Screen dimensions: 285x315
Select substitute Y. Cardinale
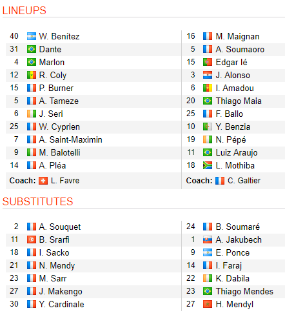click(61, 304)
